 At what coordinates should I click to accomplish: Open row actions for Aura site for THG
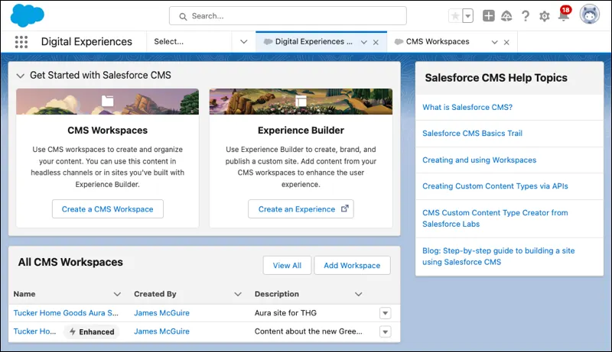tap(385, 313)
